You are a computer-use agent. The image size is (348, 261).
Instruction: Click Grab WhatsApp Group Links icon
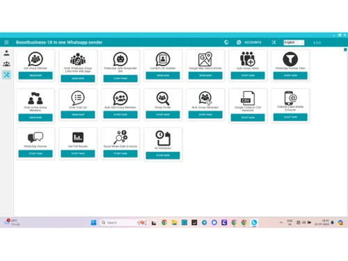pyautogui.click(x=78, y=59)
